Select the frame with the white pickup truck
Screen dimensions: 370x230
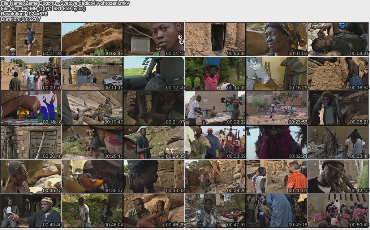coord(92,74)
